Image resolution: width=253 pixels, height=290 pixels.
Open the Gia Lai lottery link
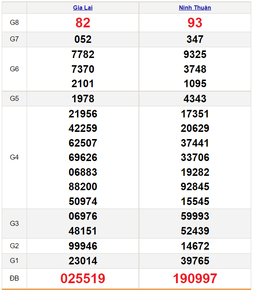pyautogui.click(x=83, y=8)
